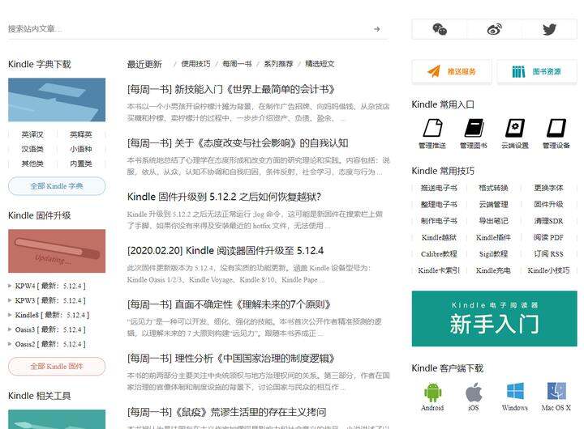Open the 云端管理 tip link
Viewport: 584px width, 429px height.
coord(493,204)
